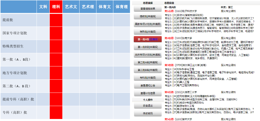Click 服从专业调剂 beside 大连理工大学
The image size is (260, 121).
[228, 92]
